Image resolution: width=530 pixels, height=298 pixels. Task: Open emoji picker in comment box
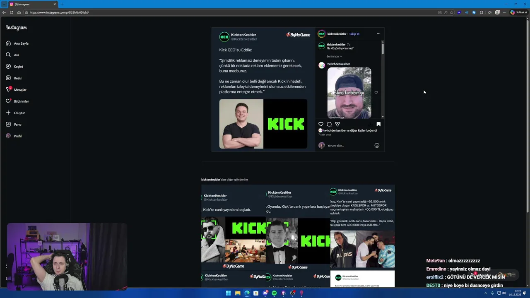[x=377, y=145]
